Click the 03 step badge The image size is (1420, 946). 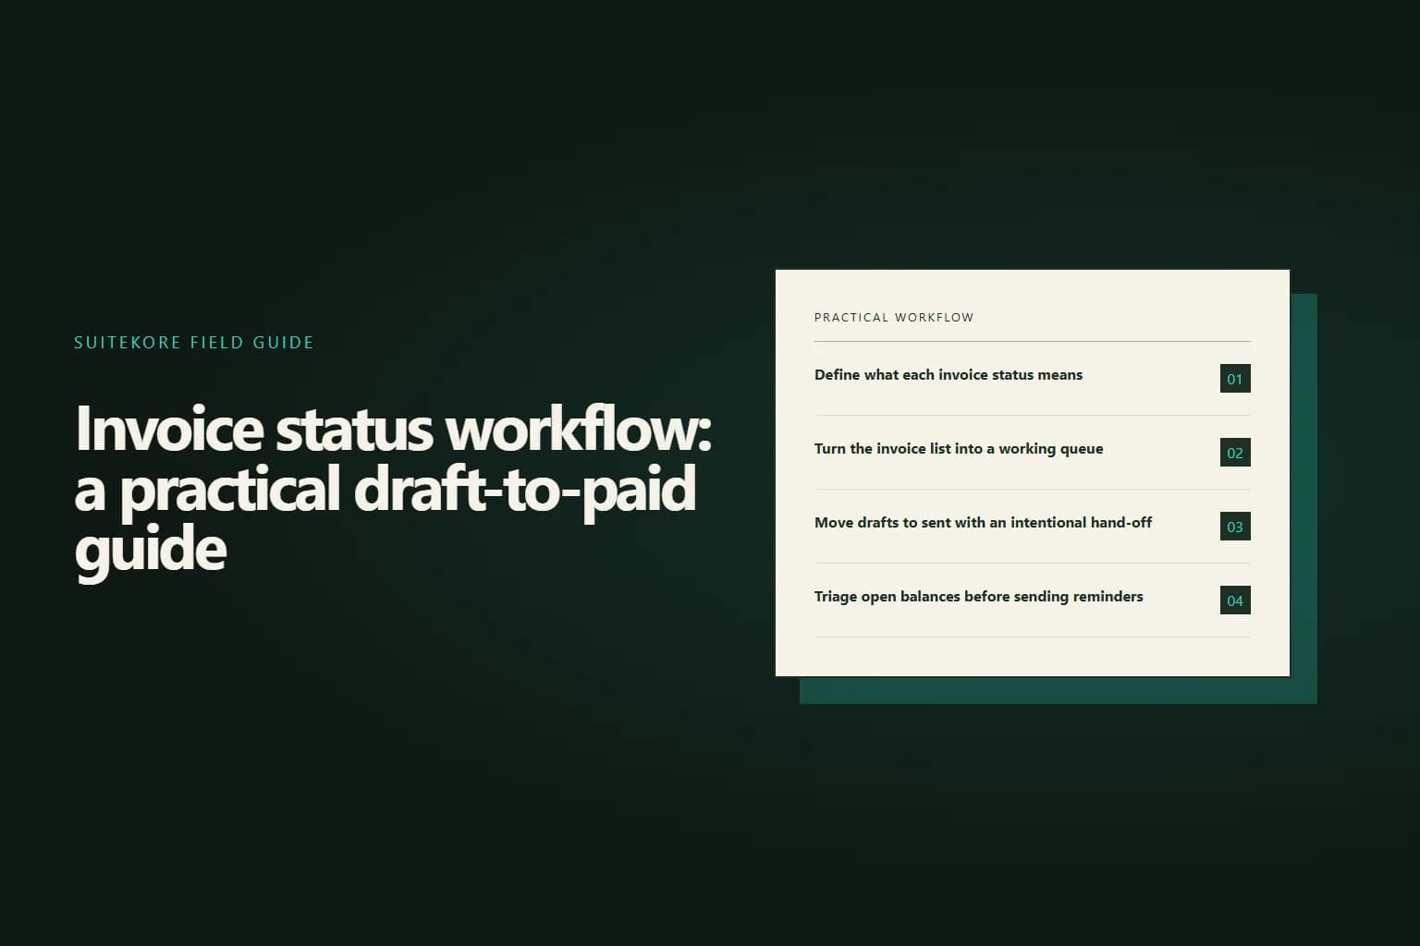click(x=1235, y=527)
